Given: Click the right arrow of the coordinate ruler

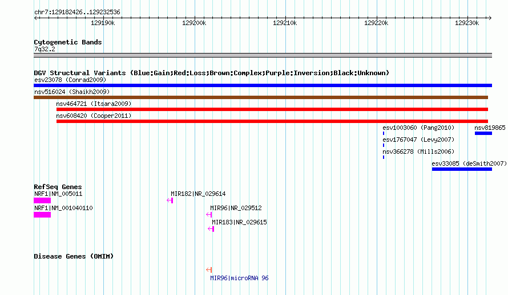Looking at the screenshot, I should tap(490, 18).
